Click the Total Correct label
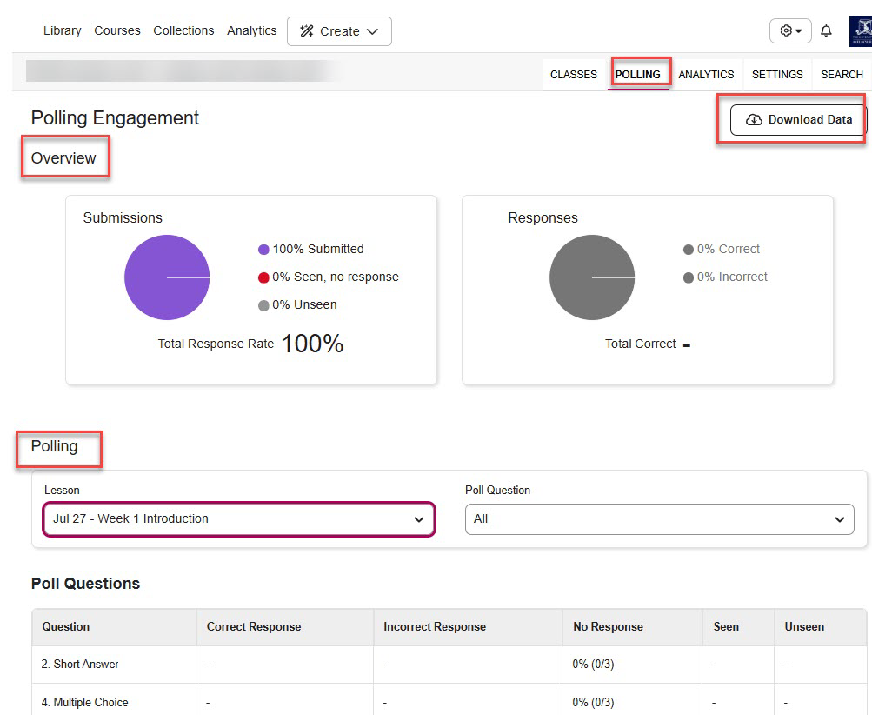The image size is (872, 715). 641,344
